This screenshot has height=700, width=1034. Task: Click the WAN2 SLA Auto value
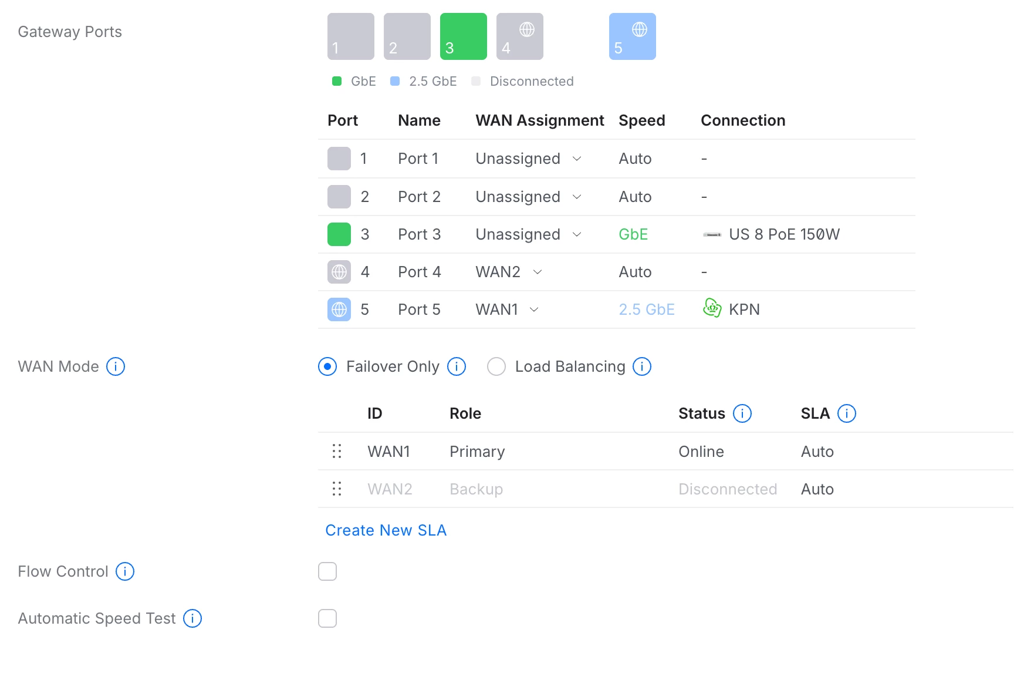[817, 489]
